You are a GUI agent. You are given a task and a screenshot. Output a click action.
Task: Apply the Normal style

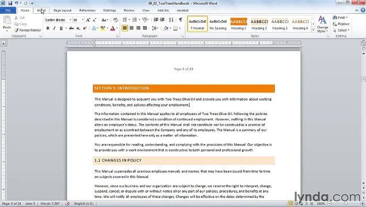click(x=198, y=24)
